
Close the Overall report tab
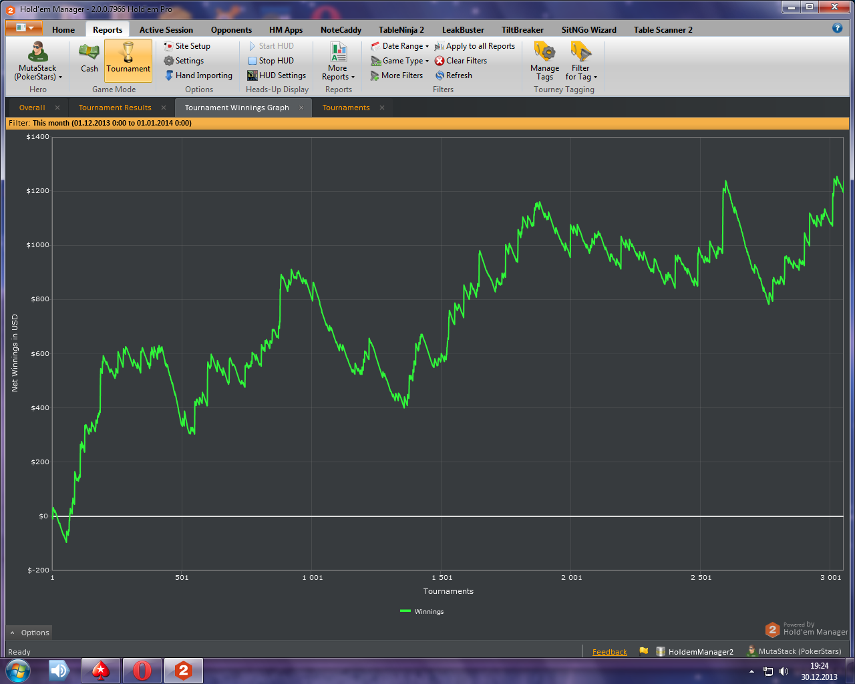pos(57,108)
